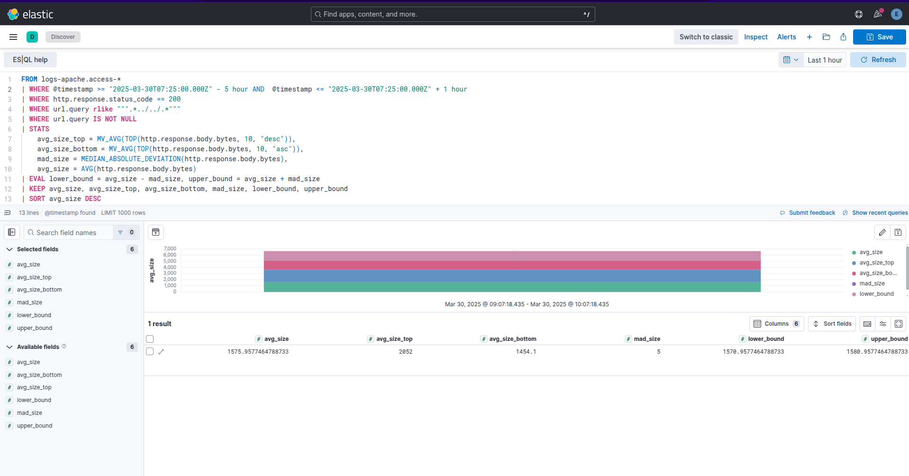Tick the first result row checkbox
Image resolution: width=909 pixels, height=476 pixels.
click(150, 352)
